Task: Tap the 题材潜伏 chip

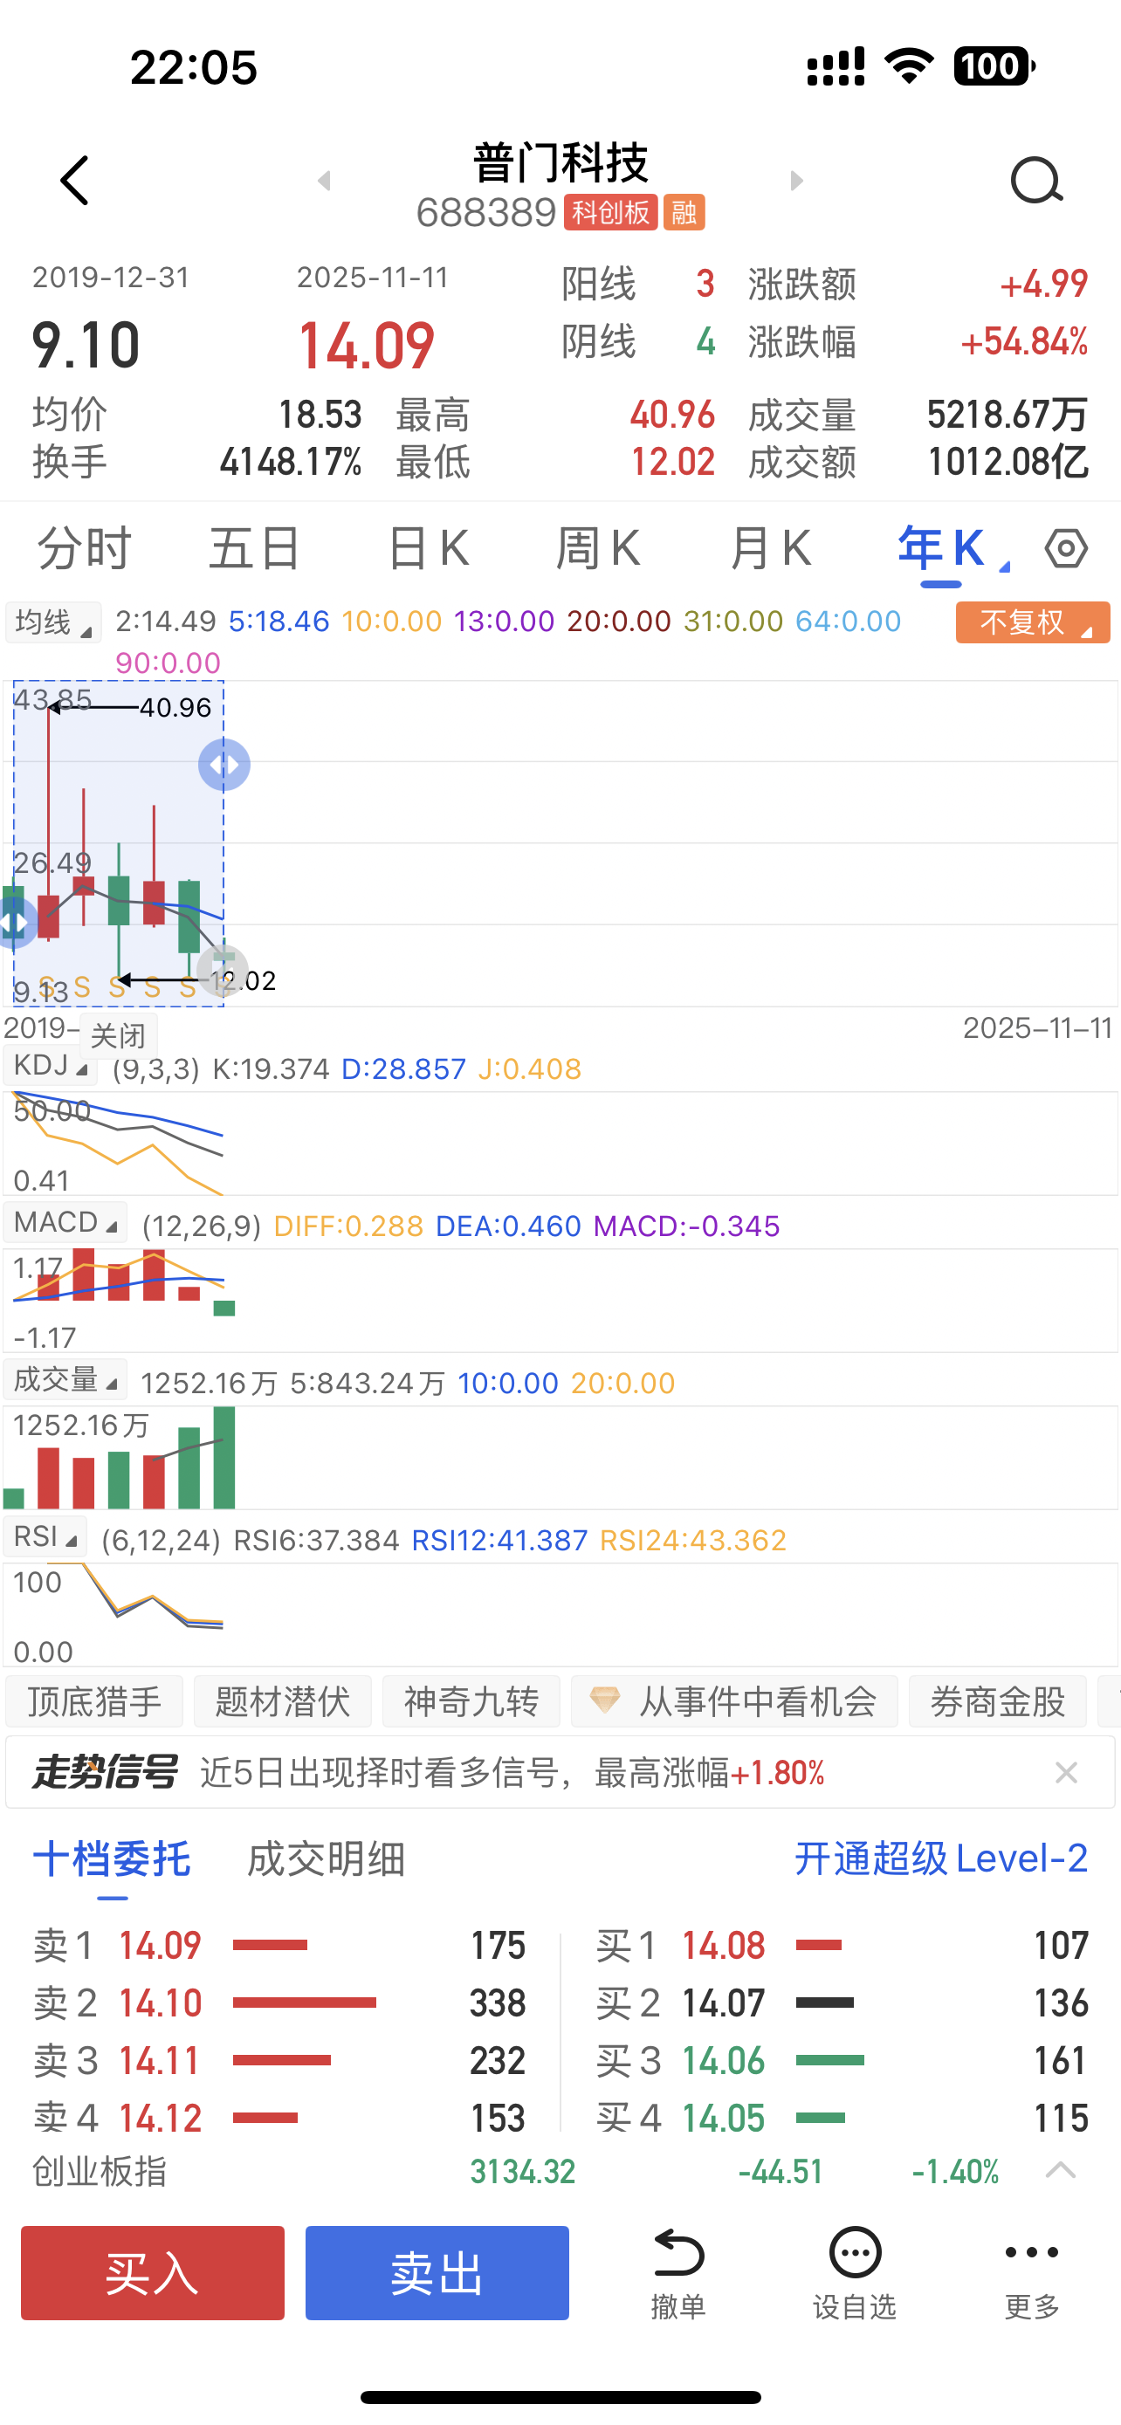Action: 282,1702
